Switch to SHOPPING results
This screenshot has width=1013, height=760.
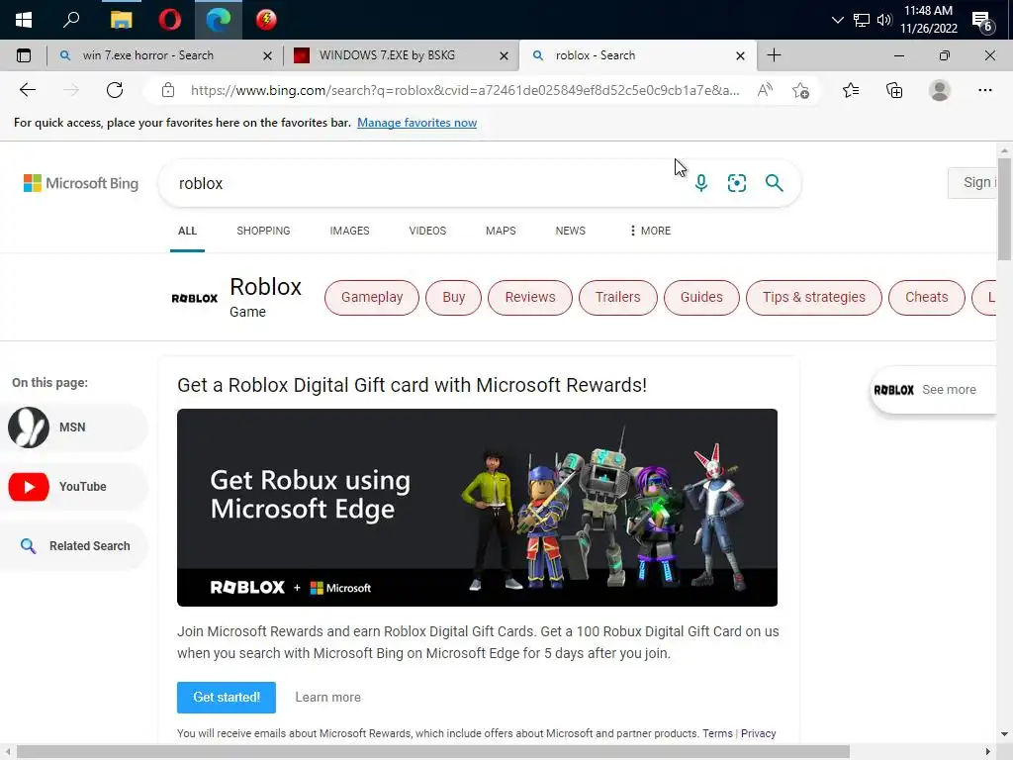tap(263, 231)
